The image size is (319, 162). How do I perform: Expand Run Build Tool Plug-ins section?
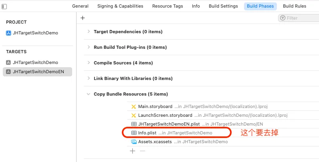pyautogui.click(x=89, y=47)
